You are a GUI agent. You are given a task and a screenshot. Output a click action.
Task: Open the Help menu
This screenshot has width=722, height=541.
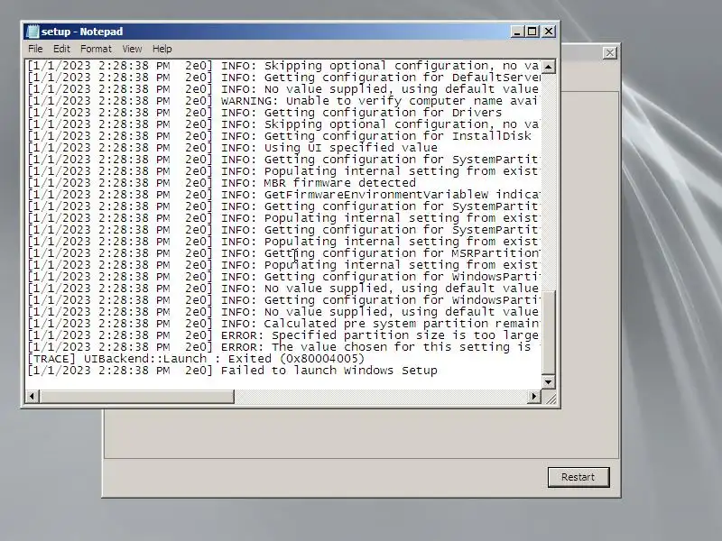[162, 49]
